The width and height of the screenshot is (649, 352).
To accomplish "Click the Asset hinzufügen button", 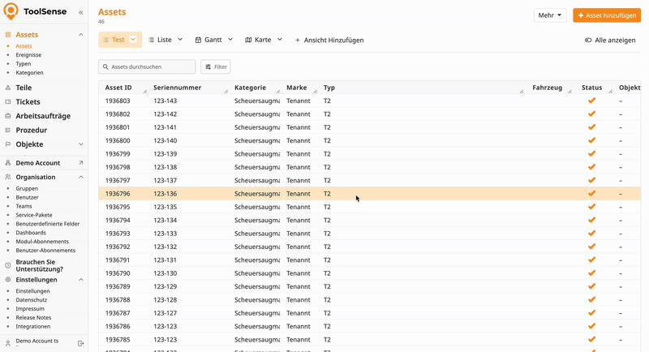I will tap(606, 15).
